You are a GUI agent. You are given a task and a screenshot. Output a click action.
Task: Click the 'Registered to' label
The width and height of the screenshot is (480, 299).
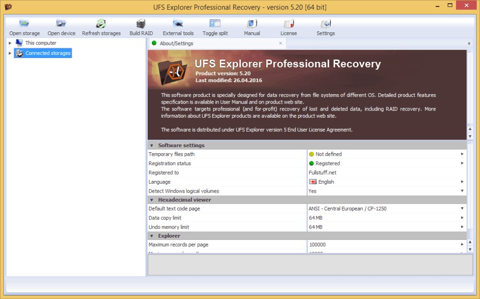click(164, 172)
